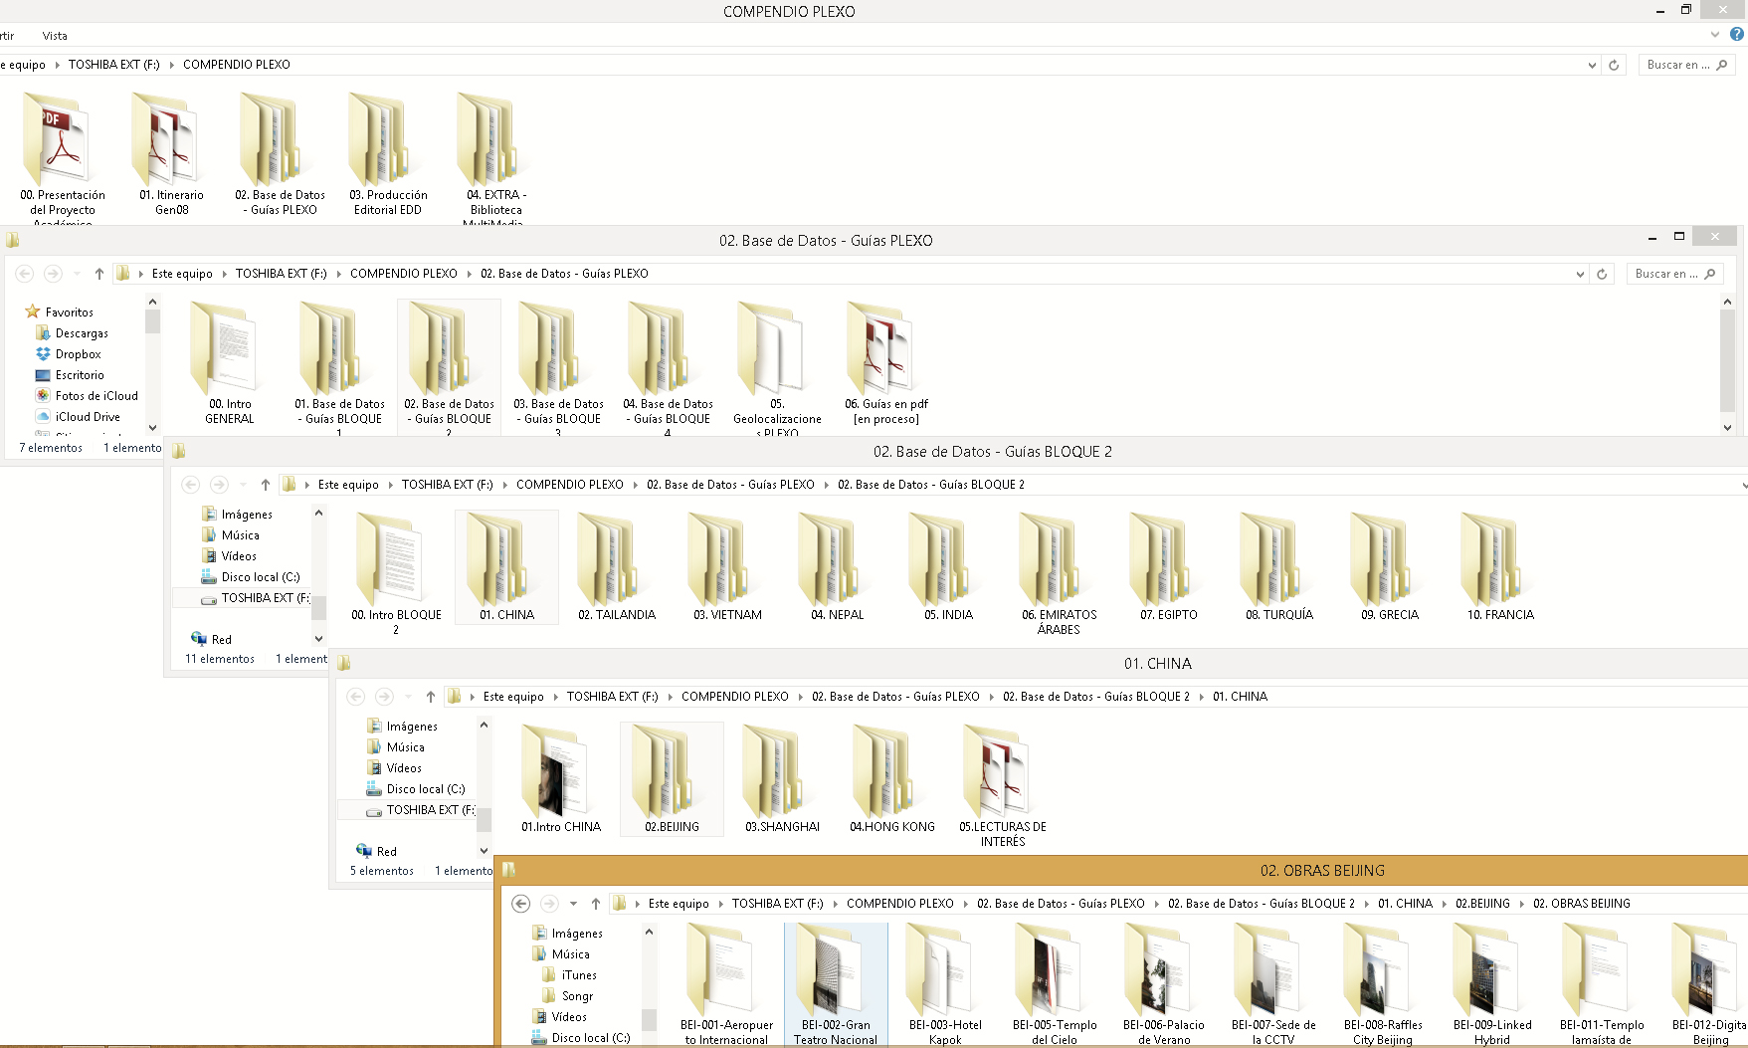Open recent locations dropdown in OBRAS BEIJING window

[573, 904]
